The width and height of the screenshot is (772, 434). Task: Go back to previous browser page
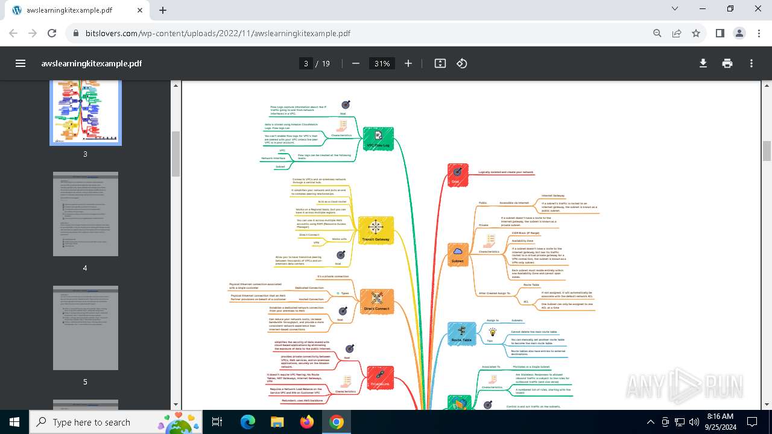point(13,33)
